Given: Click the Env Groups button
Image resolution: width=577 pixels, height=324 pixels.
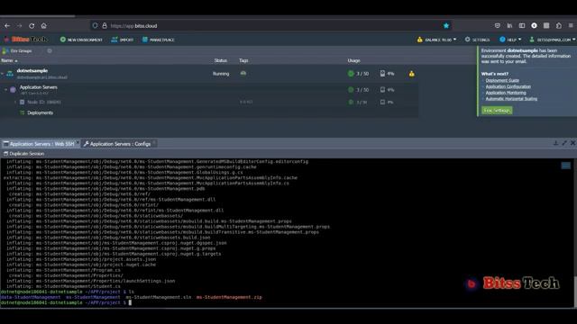Looking at the screenshot, I should 17,51.
